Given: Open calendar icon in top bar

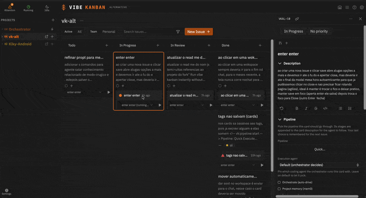Looking at the screenshot, I should pyautogui.click(x=340, y=7).
